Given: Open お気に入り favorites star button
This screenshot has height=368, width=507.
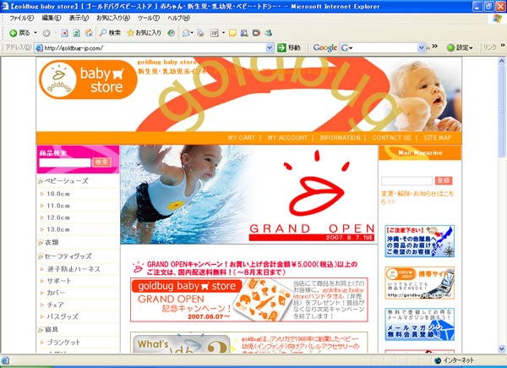Looking at the screenshot, I should (x=144, y=33).
